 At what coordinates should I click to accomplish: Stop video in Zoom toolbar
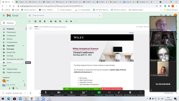point(59,93)
